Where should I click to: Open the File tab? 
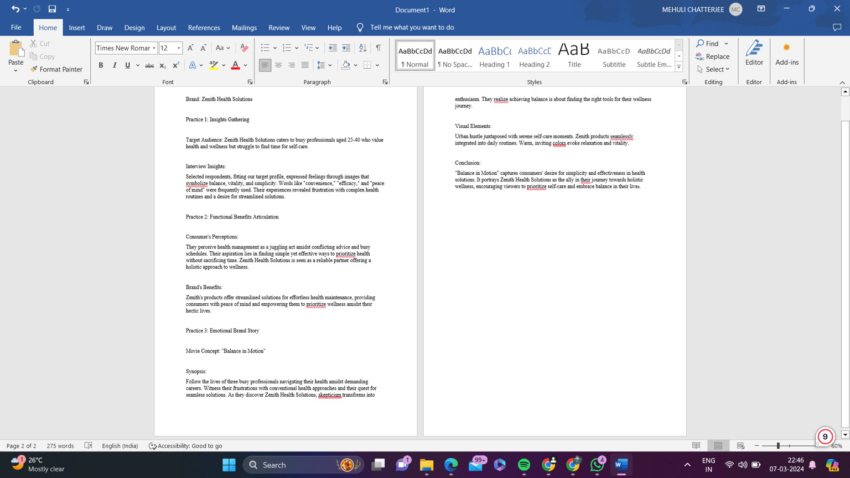pos(16,27)
